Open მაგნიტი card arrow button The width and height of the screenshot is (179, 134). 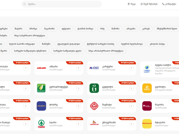click(132, 106)
